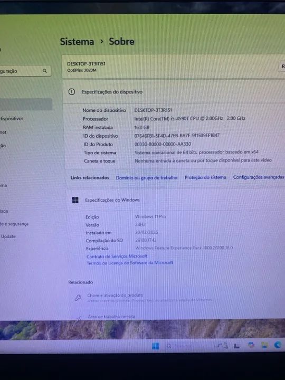This screenshot has width=285, height=380.
Task: Click DESKTOP-3T3R1S1 above OptiPlex 3020M
Action: (x=86, y=64)
